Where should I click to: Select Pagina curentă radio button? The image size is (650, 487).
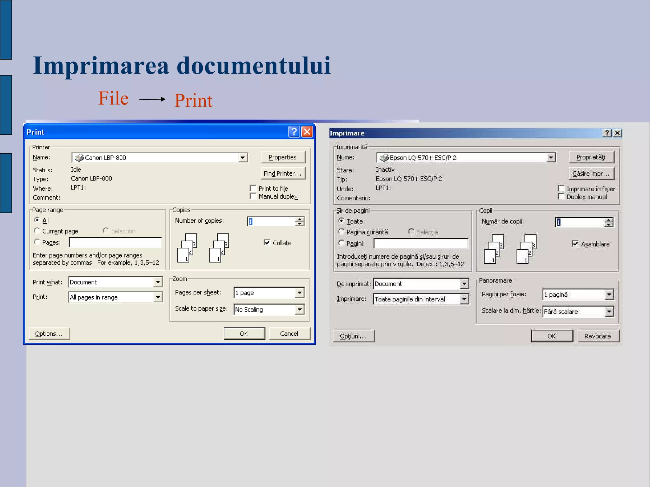coord(341,232)
